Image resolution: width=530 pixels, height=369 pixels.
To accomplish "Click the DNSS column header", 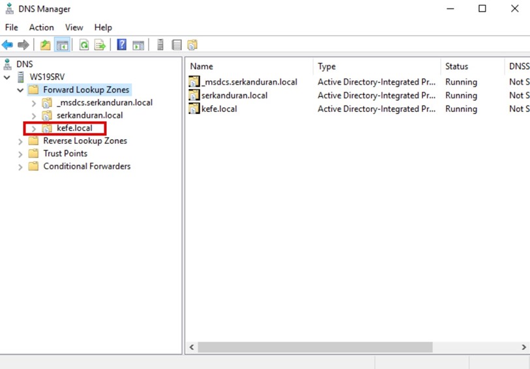I will point(518,66).
